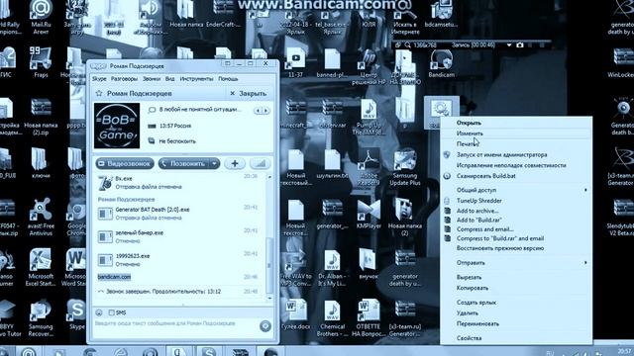Launch the Samsung Update Plus shortcut
The width and height of the screenshot is (634, 356).
[x=405, y=167]
